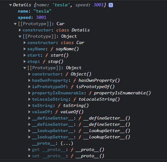This screenshot has height=162, width=167.
Task: Click the sayName() function value
Action: coord(65,49)
